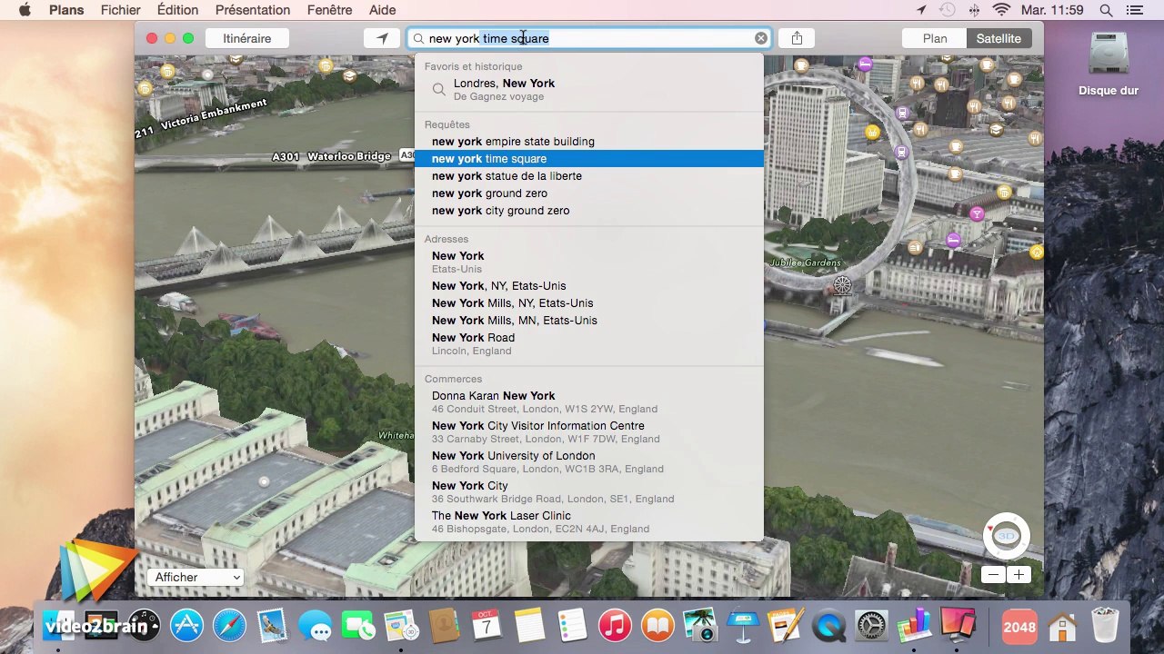
Task: Open Spotlight search in menu bar
Action: click(x=1106, y=10)
